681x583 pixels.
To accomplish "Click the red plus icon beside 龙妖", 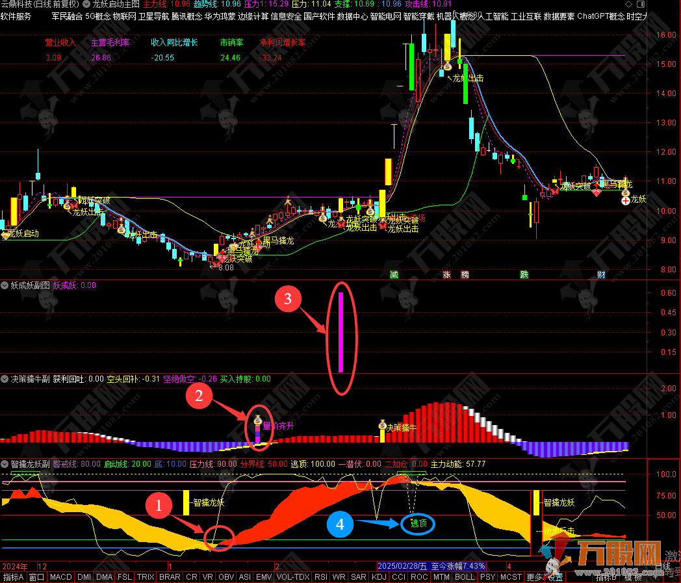I will pyautogui.click(x=624, y=201).
